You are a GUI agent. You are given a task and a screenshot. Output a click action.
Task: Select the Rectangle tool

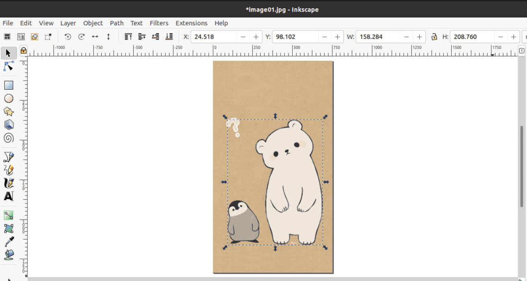point(8,85)
